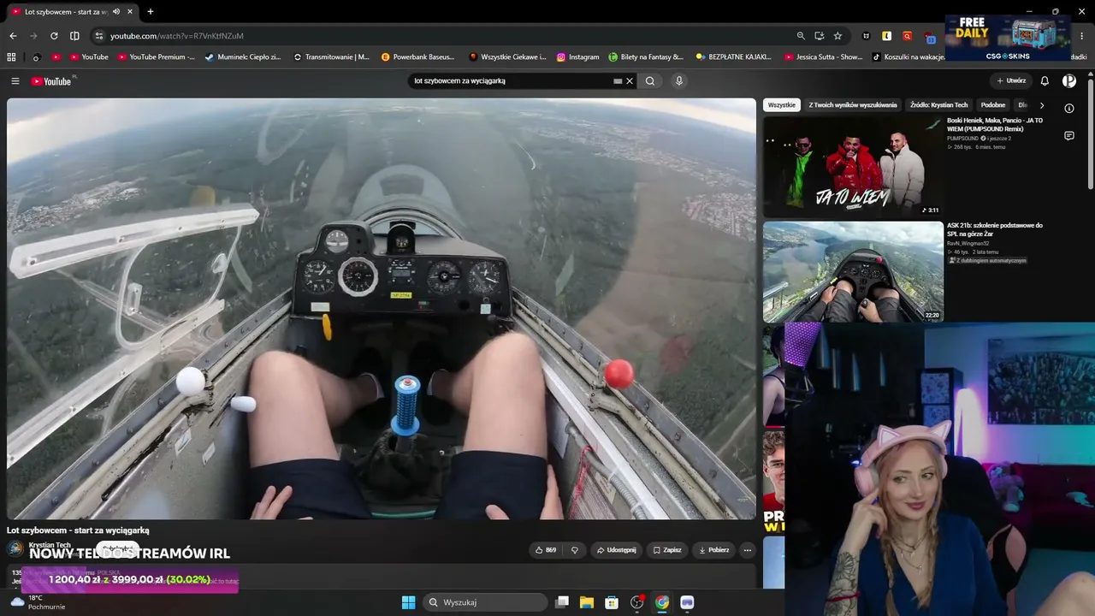Open the 'JA TO WIEM' video thumbnail

[853, 166]
